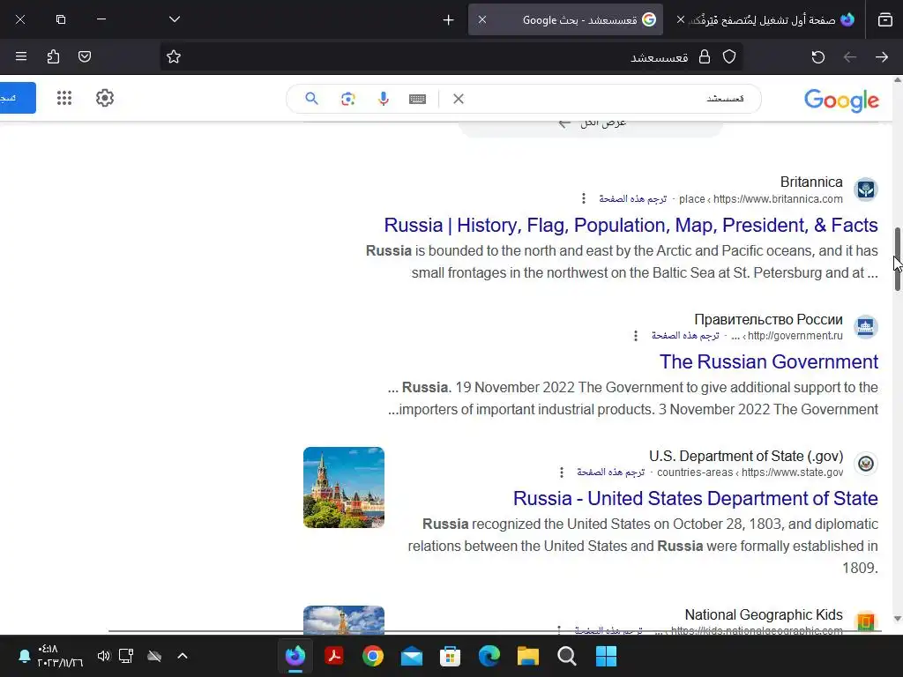The height and width of the screenshot is (677, 903).
Task: Open the Kremlin thumbnail image
Action: pyautogui.click(x=344, y=487)
